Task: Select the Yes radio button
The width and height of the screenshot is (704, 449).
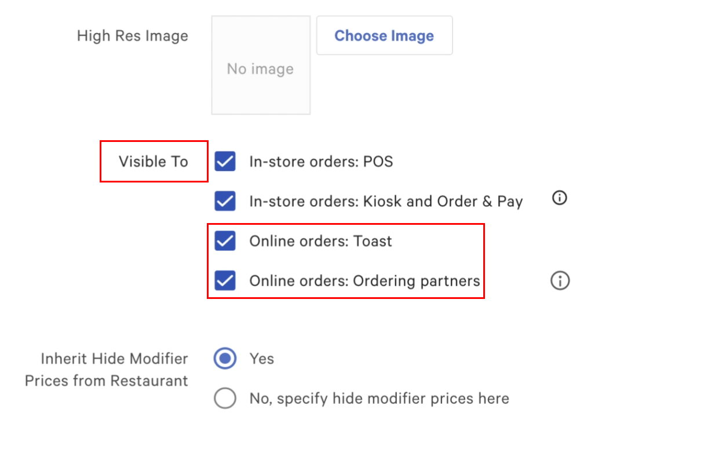Action: tap(225, 359)
